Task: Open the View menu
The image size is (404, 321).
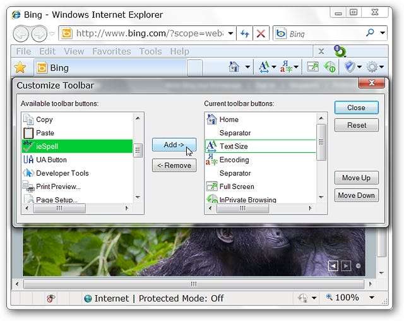Action: click(x=74, y=51)
